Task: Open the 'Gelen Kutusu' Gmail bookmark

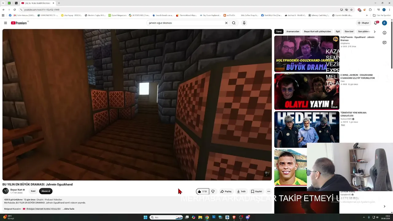Action: point(24,15)
